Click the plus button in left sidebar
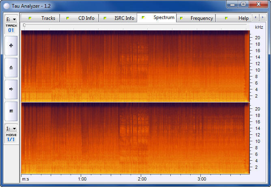This screenshot has width=271, height=187. [x=11, y=46]
